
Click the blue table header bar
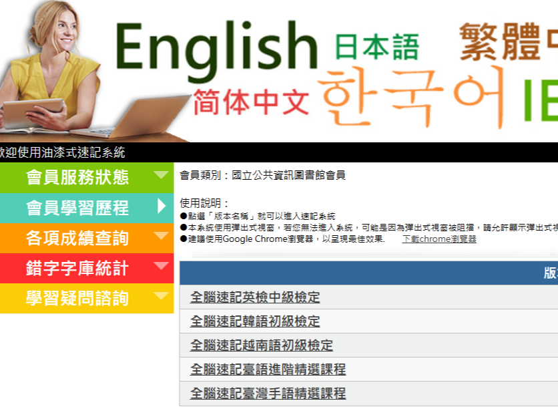pos(368,273)
